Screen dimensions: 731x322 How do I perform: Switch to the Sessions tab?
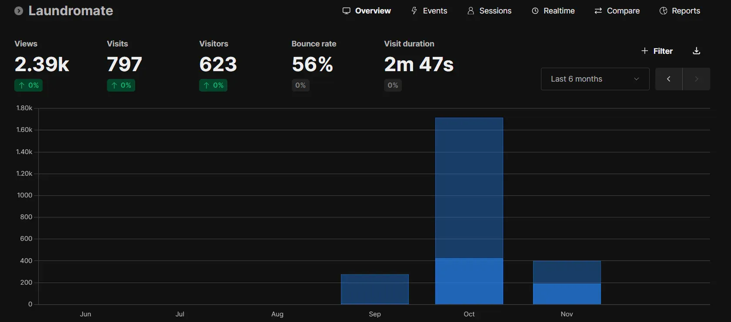coord(489,11)
